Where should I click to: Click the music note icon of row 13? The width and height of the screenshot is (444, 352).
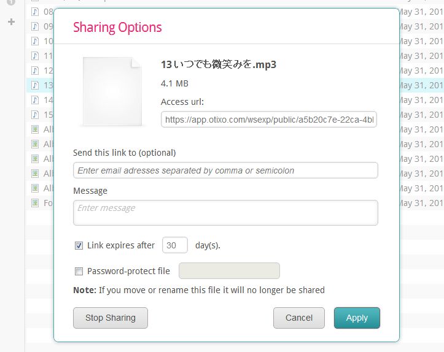[35, 85]
